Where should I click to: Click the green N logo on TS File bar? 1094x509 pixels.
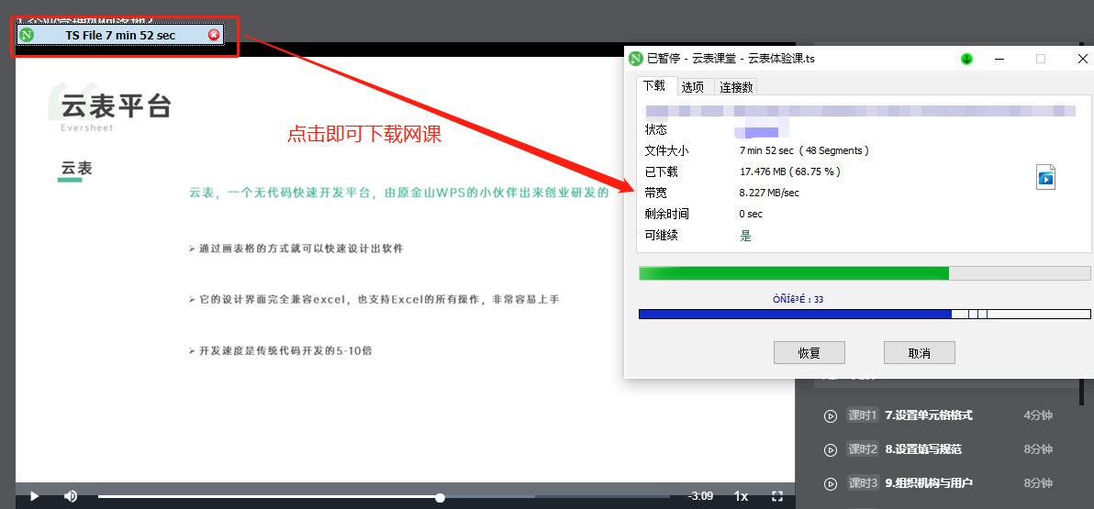pos(27,35)
